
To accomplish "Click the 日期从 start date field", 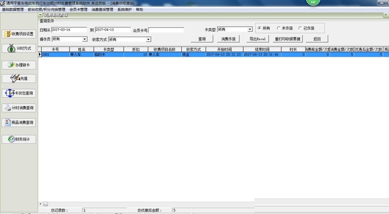I will click(69, 30).
